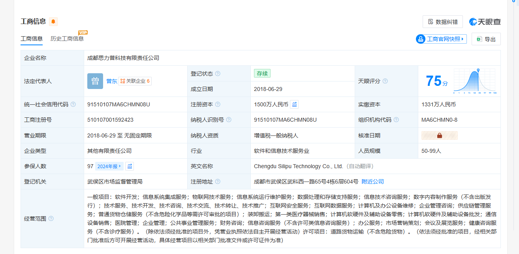Viewport: 519px width, 254px height.
Task: Expand the 工商官网快照 button arrow
Action: point(463,39)
